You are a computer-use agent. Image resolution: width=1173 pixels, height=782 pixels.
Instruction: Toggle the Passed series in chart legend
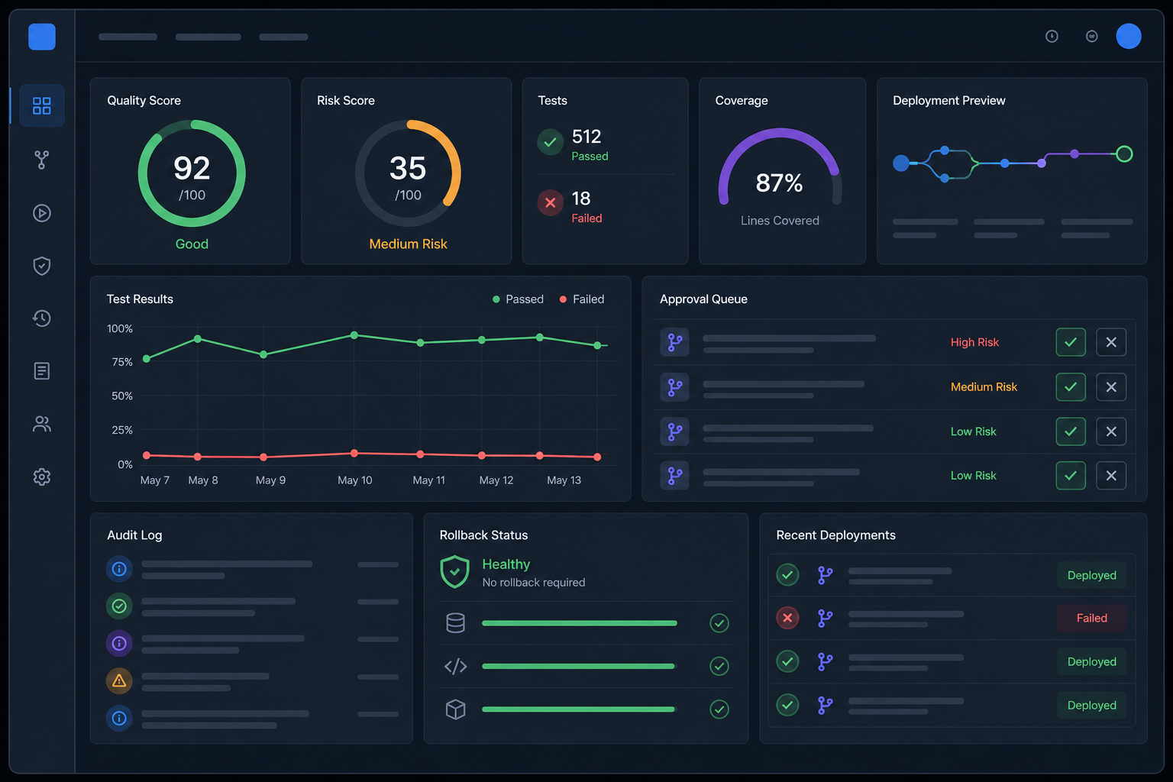click(x=519, y=299)
